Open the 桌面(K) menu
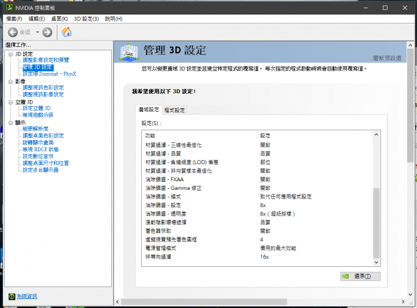 tap(60, 19)
